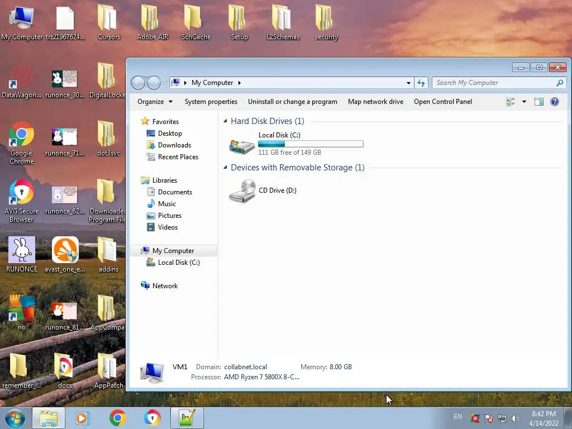Click Uninstall or change a program

293,102
